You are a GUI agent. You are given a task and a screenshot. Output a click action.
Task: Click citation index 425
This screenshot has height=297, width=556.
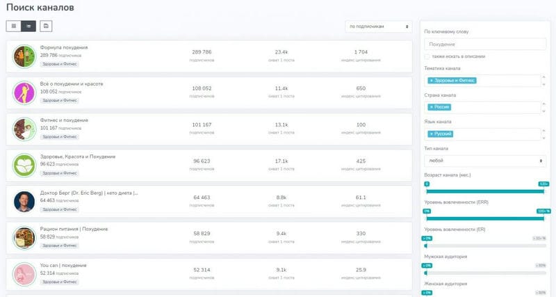point(361,161)
